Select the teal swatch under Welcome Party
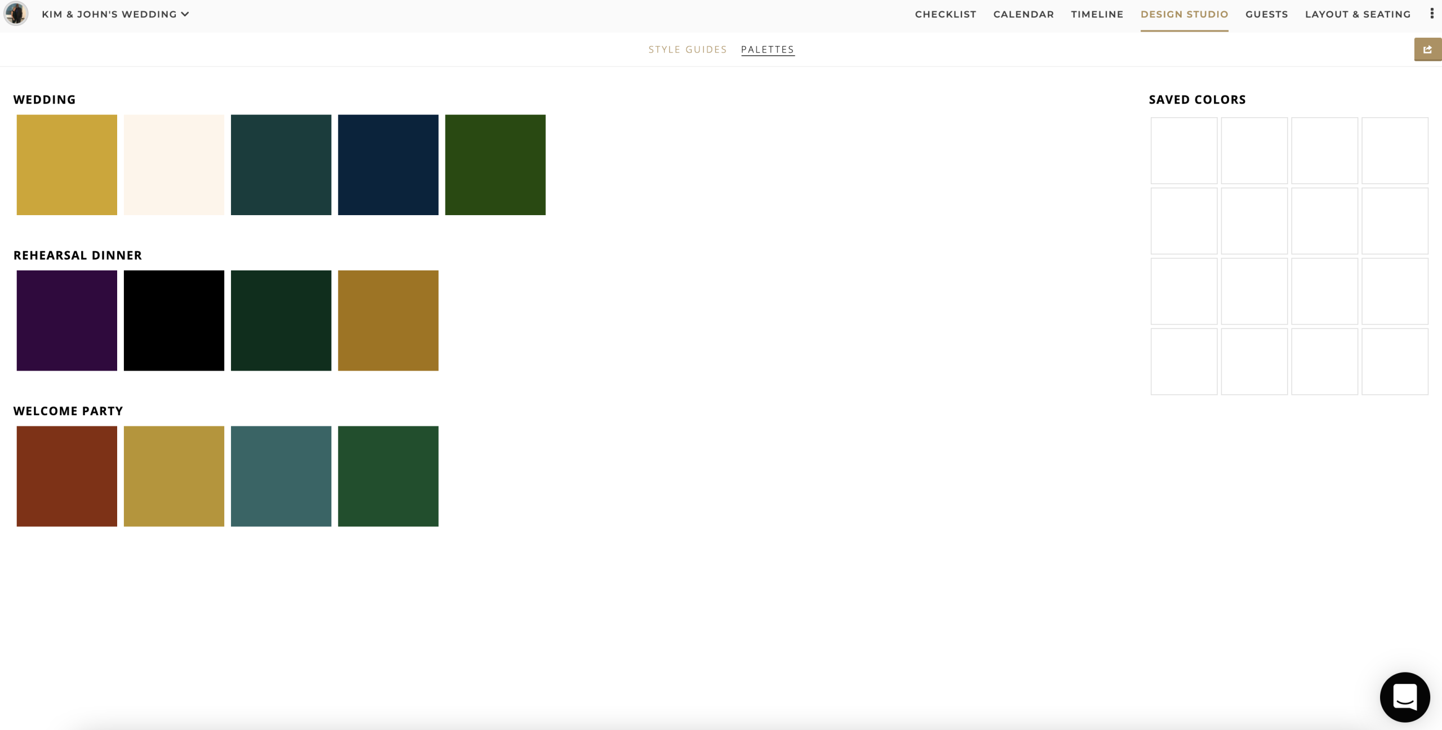Image resolution: width=1442 pixels, height=730 pixels. [x=281, y=476]
